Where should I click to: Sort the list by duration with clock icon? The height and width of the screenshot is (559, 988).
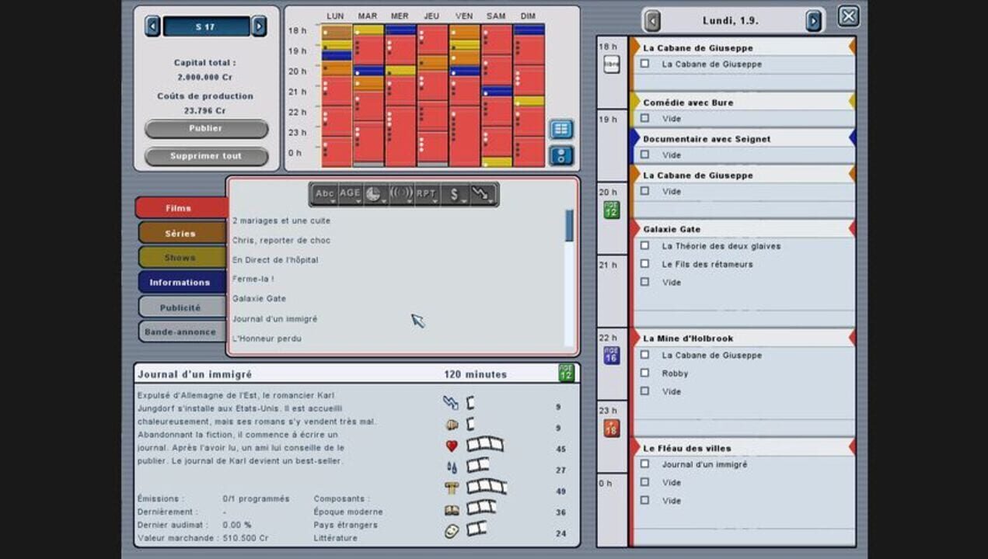pos(374,193)
